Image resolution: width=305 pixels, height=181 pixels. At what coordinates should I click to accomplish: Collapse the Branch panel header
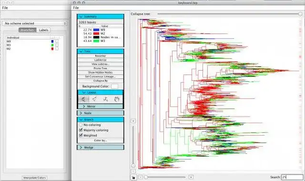[x=101, y=119]
